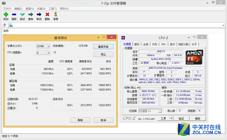
Task: Click the status bar selected items text
Action: point(10,136)
